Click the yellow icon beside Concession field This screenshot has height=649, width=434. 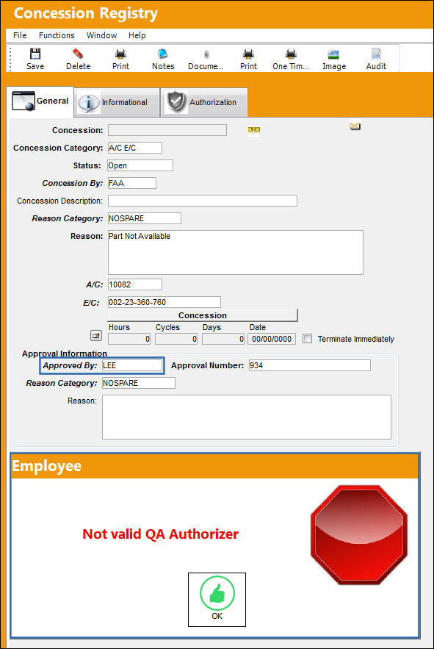pyautogui.click(x=254, y=130)
